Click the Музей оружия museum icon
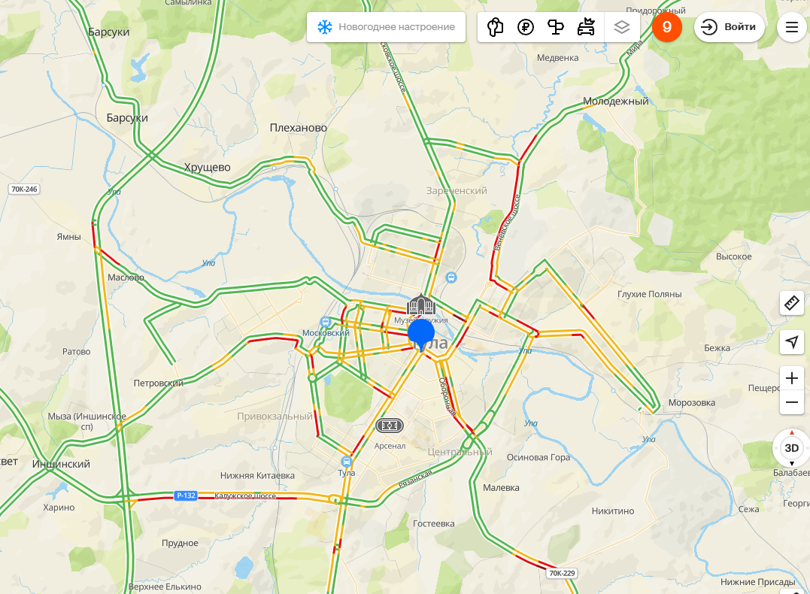This screenshot has height=594, width=810. click(421, 305)
